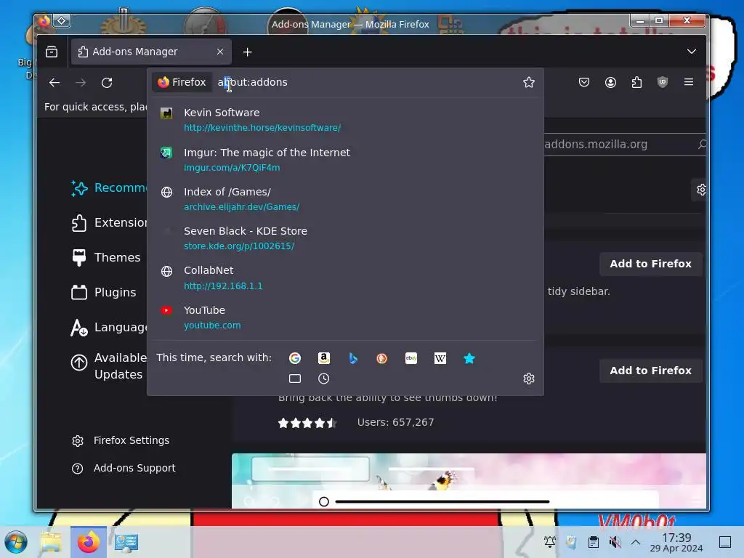Screen dimensions: 744x558
Task: Click the Firefox identity chip in address bar
Action: pos(182,82)
